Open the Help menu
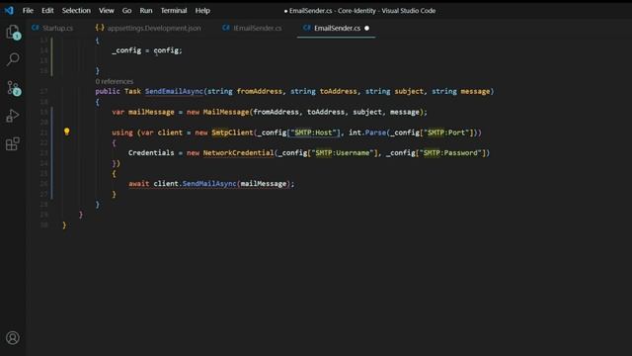This screenshot has height=356, width=632. (x=202, y=11)
